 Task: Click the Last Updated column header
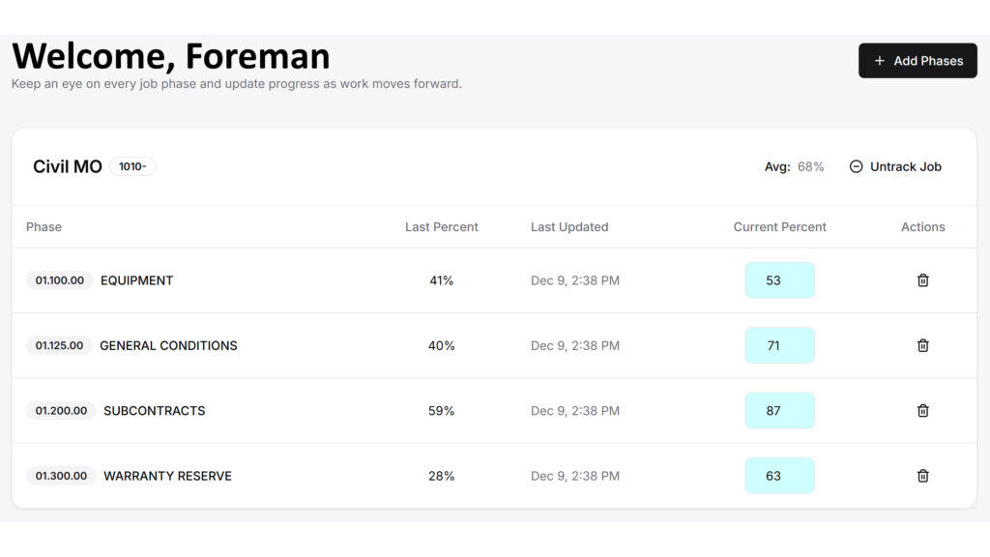pos(568,226)
